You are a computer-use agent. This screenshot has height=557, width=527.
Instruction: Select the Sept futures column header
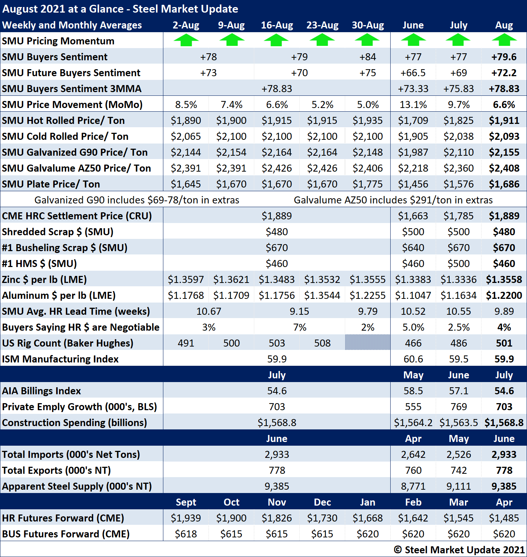click(186, 502)
